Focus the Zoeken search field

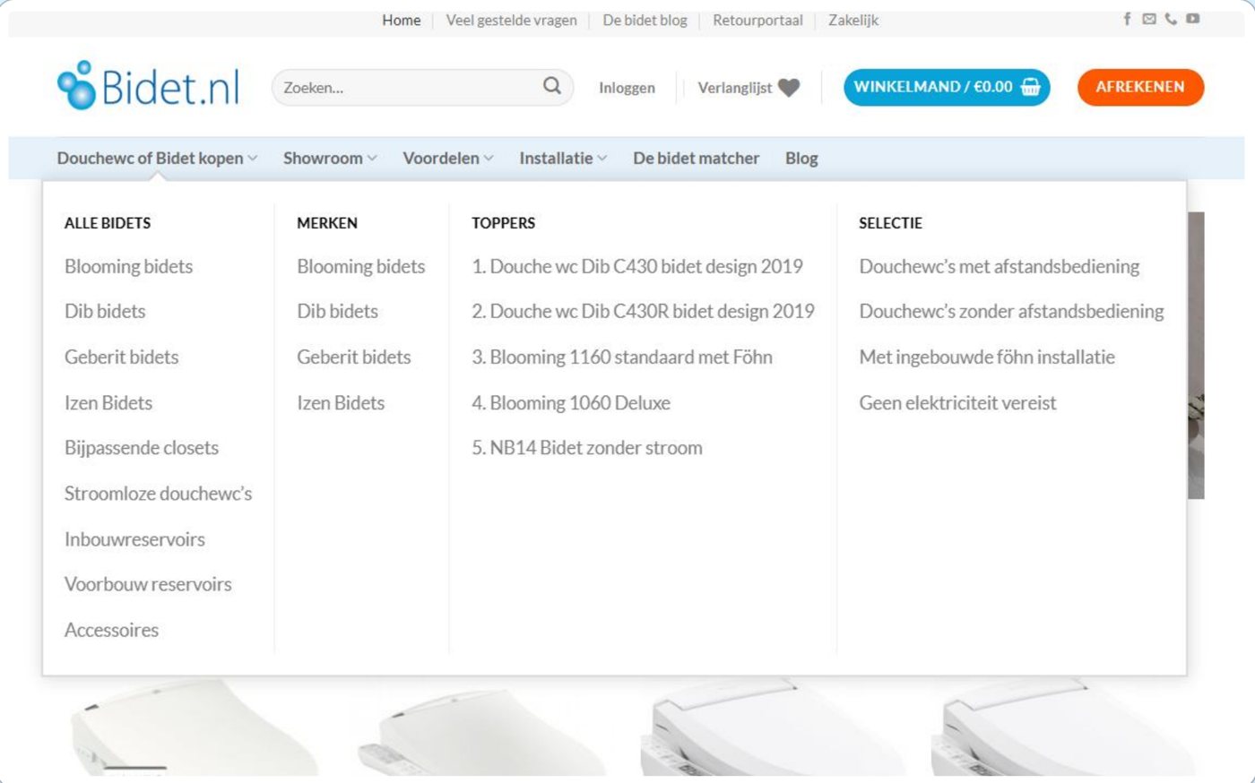[x=422, y=87]
